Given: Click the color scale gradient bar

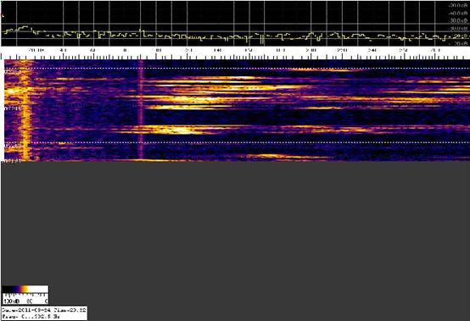Looking at the screenshot, I should pyautogui.click(x=25, y=289).
